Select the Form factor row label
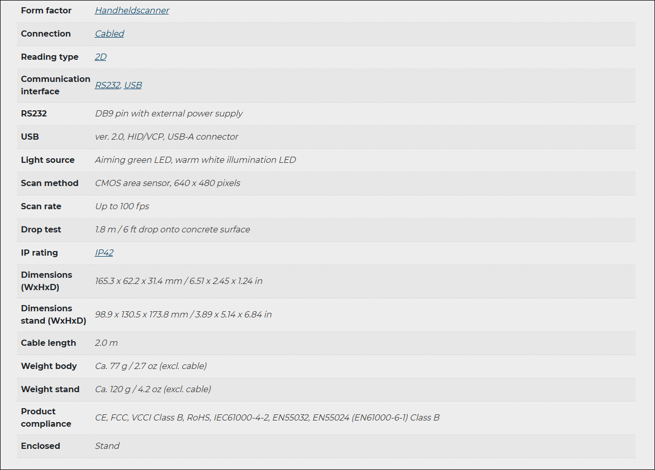 point(46,10)
